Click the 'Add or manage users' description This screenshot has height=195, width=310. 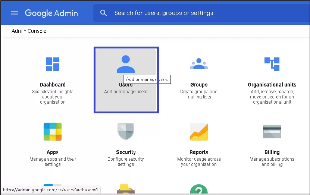click(x=126, y=92)
